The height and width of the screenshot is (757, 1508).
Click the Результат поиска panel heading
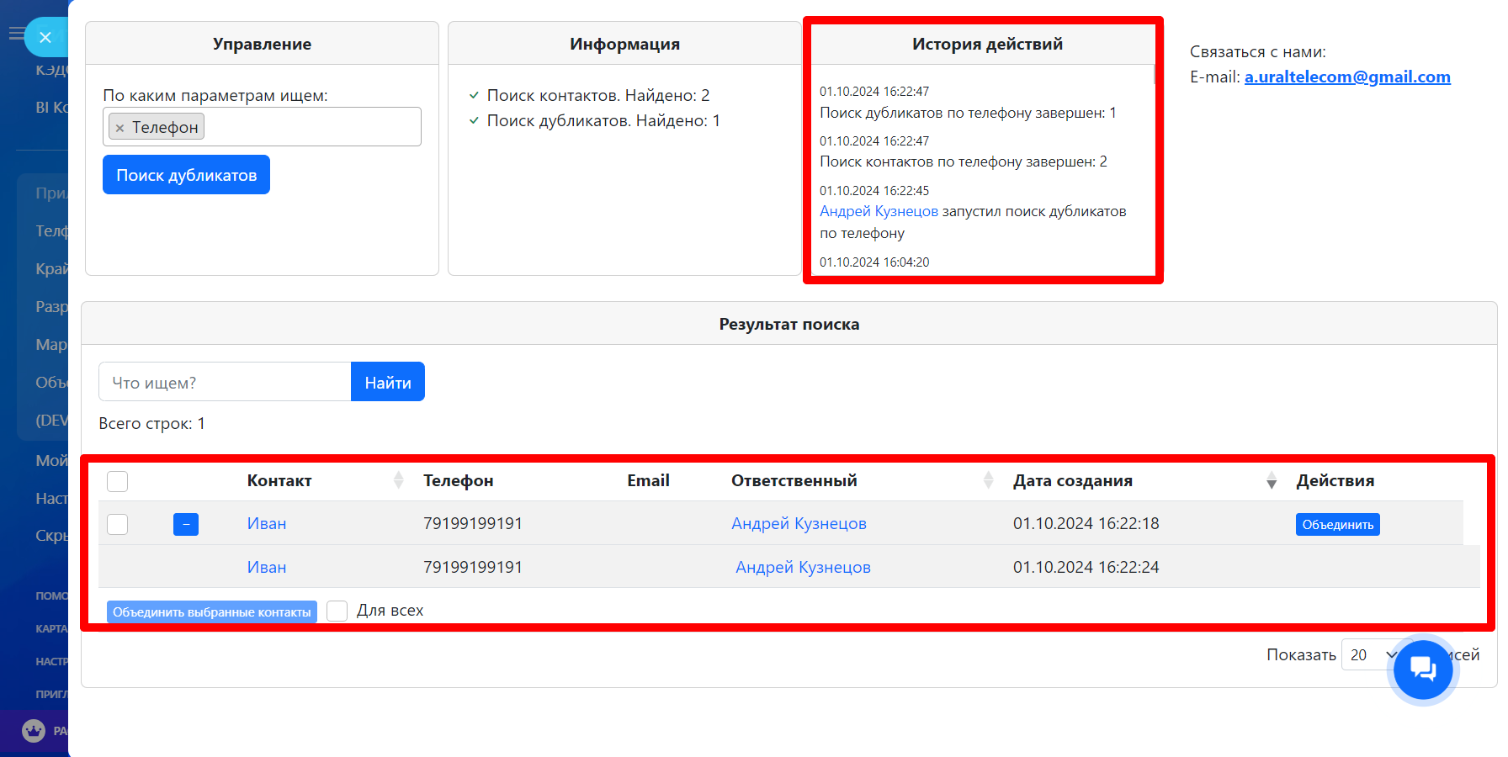[x=789, y=324]
